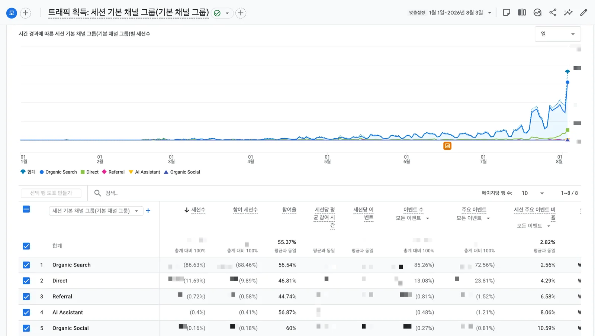This screenshot has height=336, width=595.
Task: Open the '모든 이벤트' dropdown under 이벤트 수
Action: 413,218
